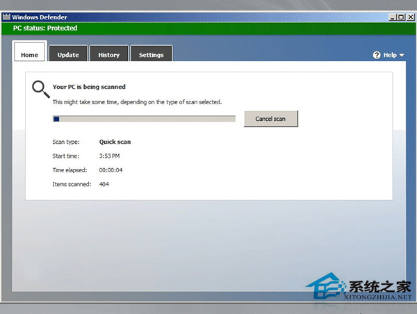Click the 'Items scanned:' label
This screenshot has height=314, width=417.
pos(72,184)
